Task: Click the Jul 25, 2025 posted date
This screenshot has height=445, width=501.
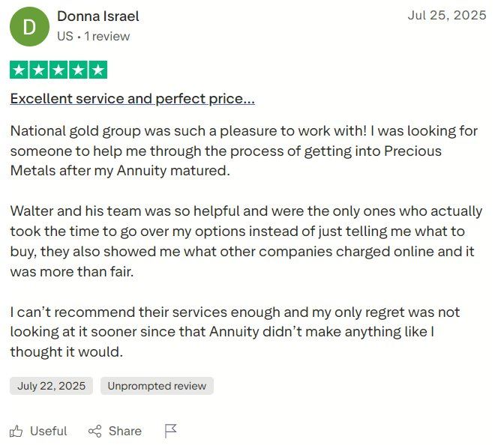Action: [x=447, y=15]
